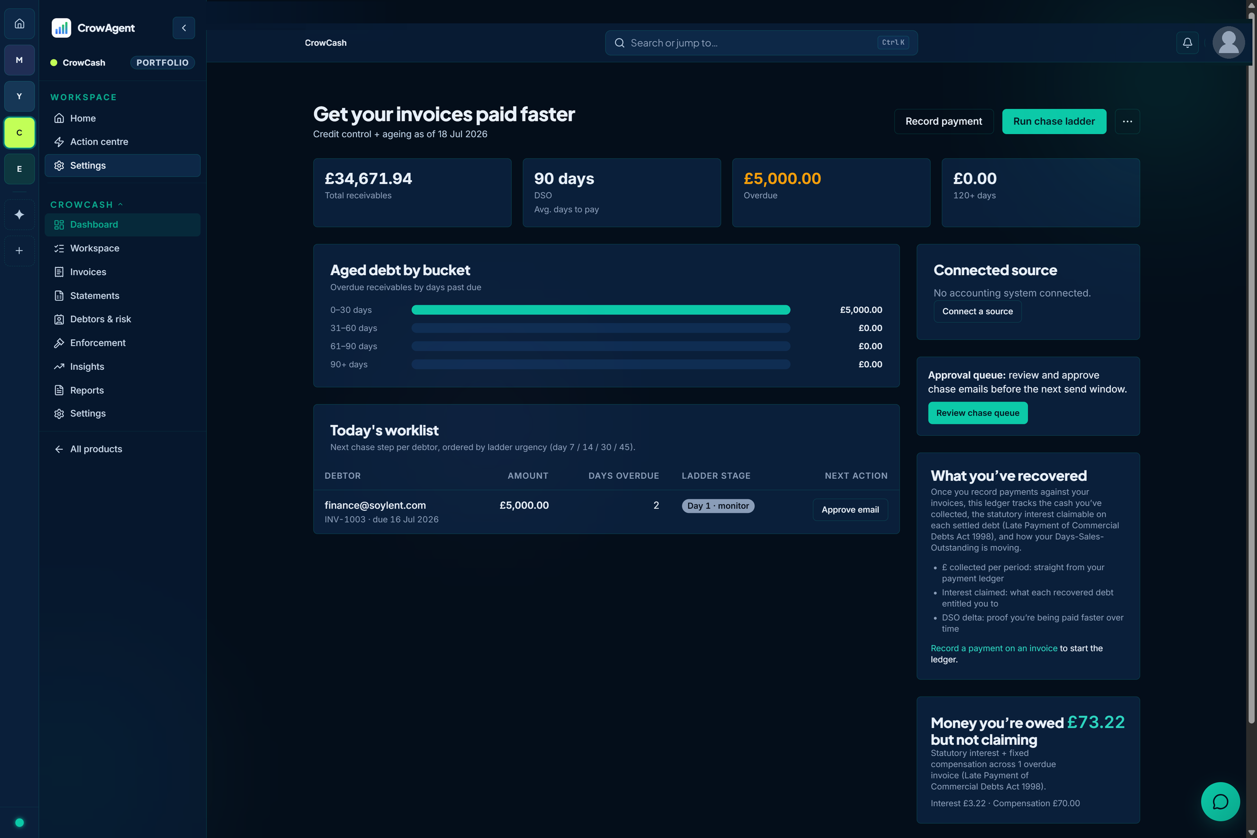Open Action centre
This screenshot has height=838, width=1257.
[x=123, y=141]
